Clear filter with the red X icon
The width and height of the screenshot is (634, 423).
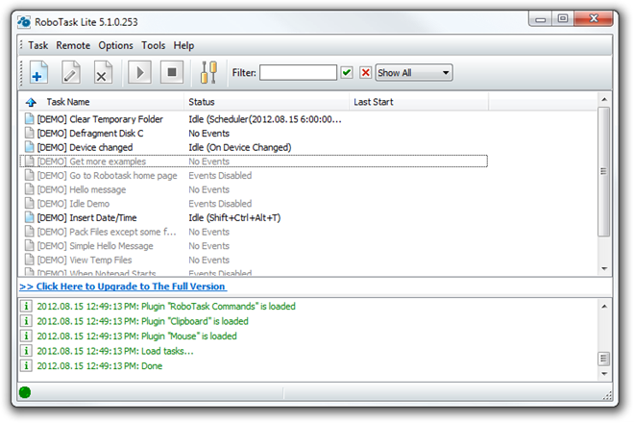click(366, 73)
